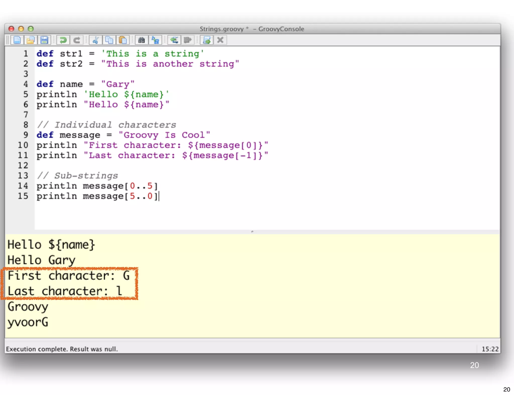
Task: Click the Replace text icon
Action: pyautogui.click(x=155, y=40)
